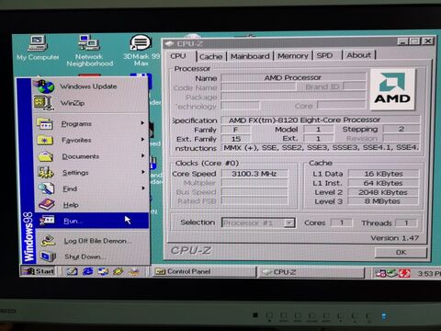Expand the Find submenu
Image resolution: width=441 pixels, height=331 pixels.
pos(91,188)
